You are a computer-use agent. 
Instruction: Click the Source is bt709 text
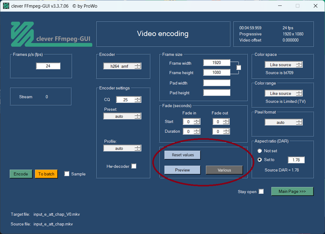point(279,73)
